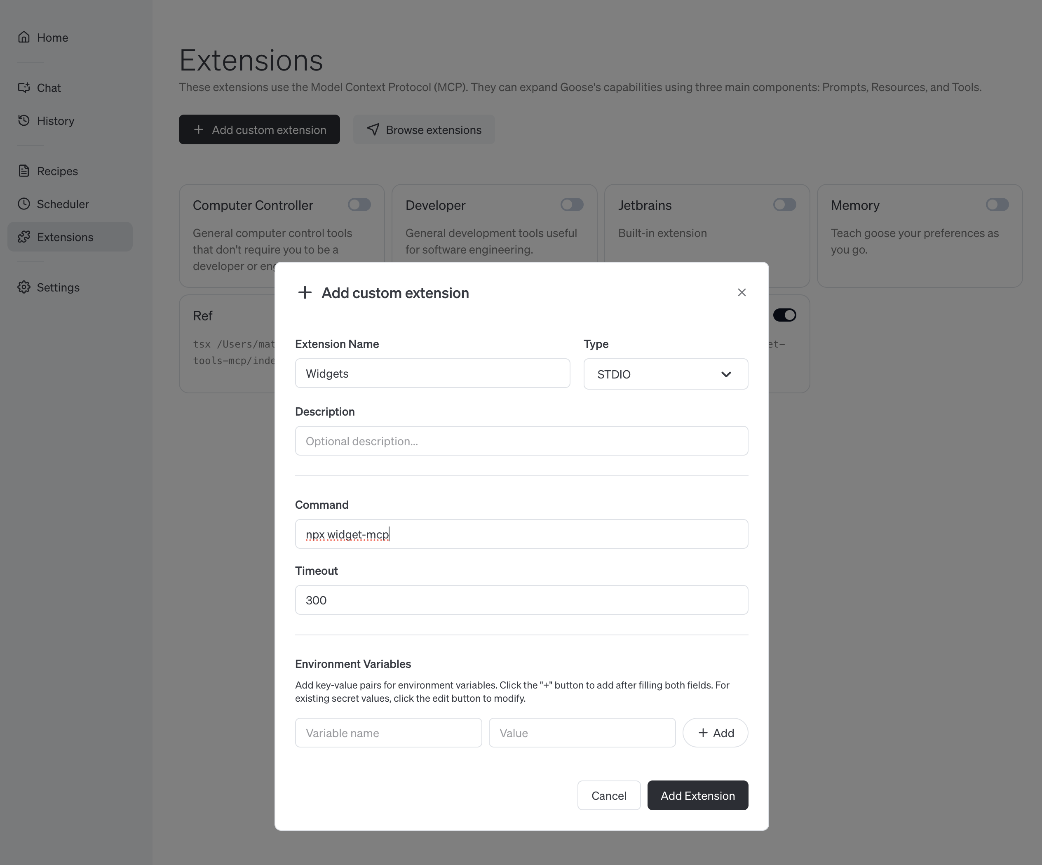The height and width of the screenshot is (865, 1042).
Task: Click the Browse extensions arrow icon
Action: tap(373, 129)
